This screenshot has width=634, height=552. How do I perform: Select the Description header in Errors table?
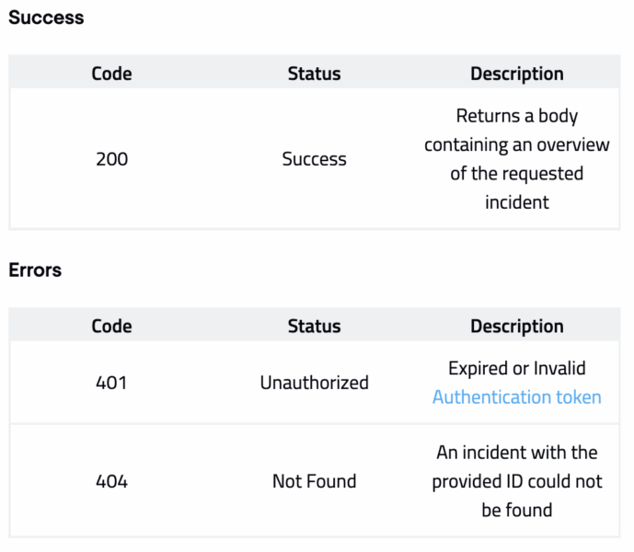pos(516,327)
